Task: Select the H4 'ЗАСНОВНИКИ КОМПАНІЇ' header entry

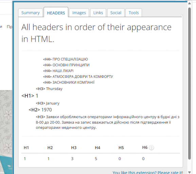Action: pos(69,82)
